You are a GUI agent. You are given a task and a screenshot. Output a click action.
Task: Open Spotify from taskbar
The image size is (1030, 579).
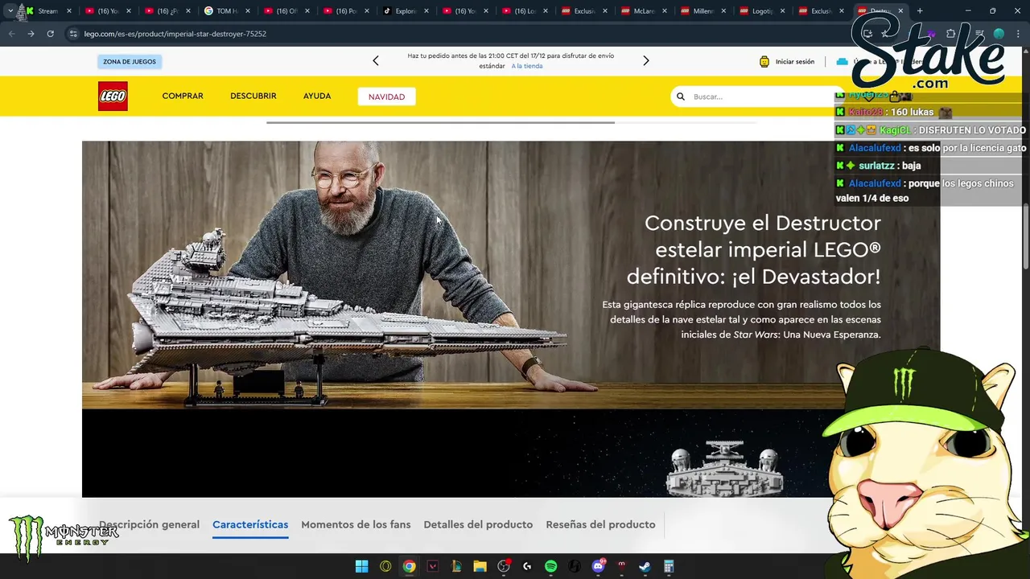click(550, 566)
